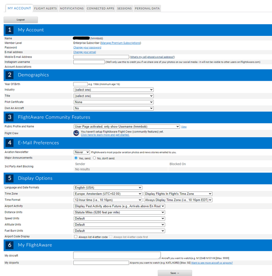Open the Own An Aircraft dropdown
The height and width of the screenshot is (276, 272).
pos(113,108)
